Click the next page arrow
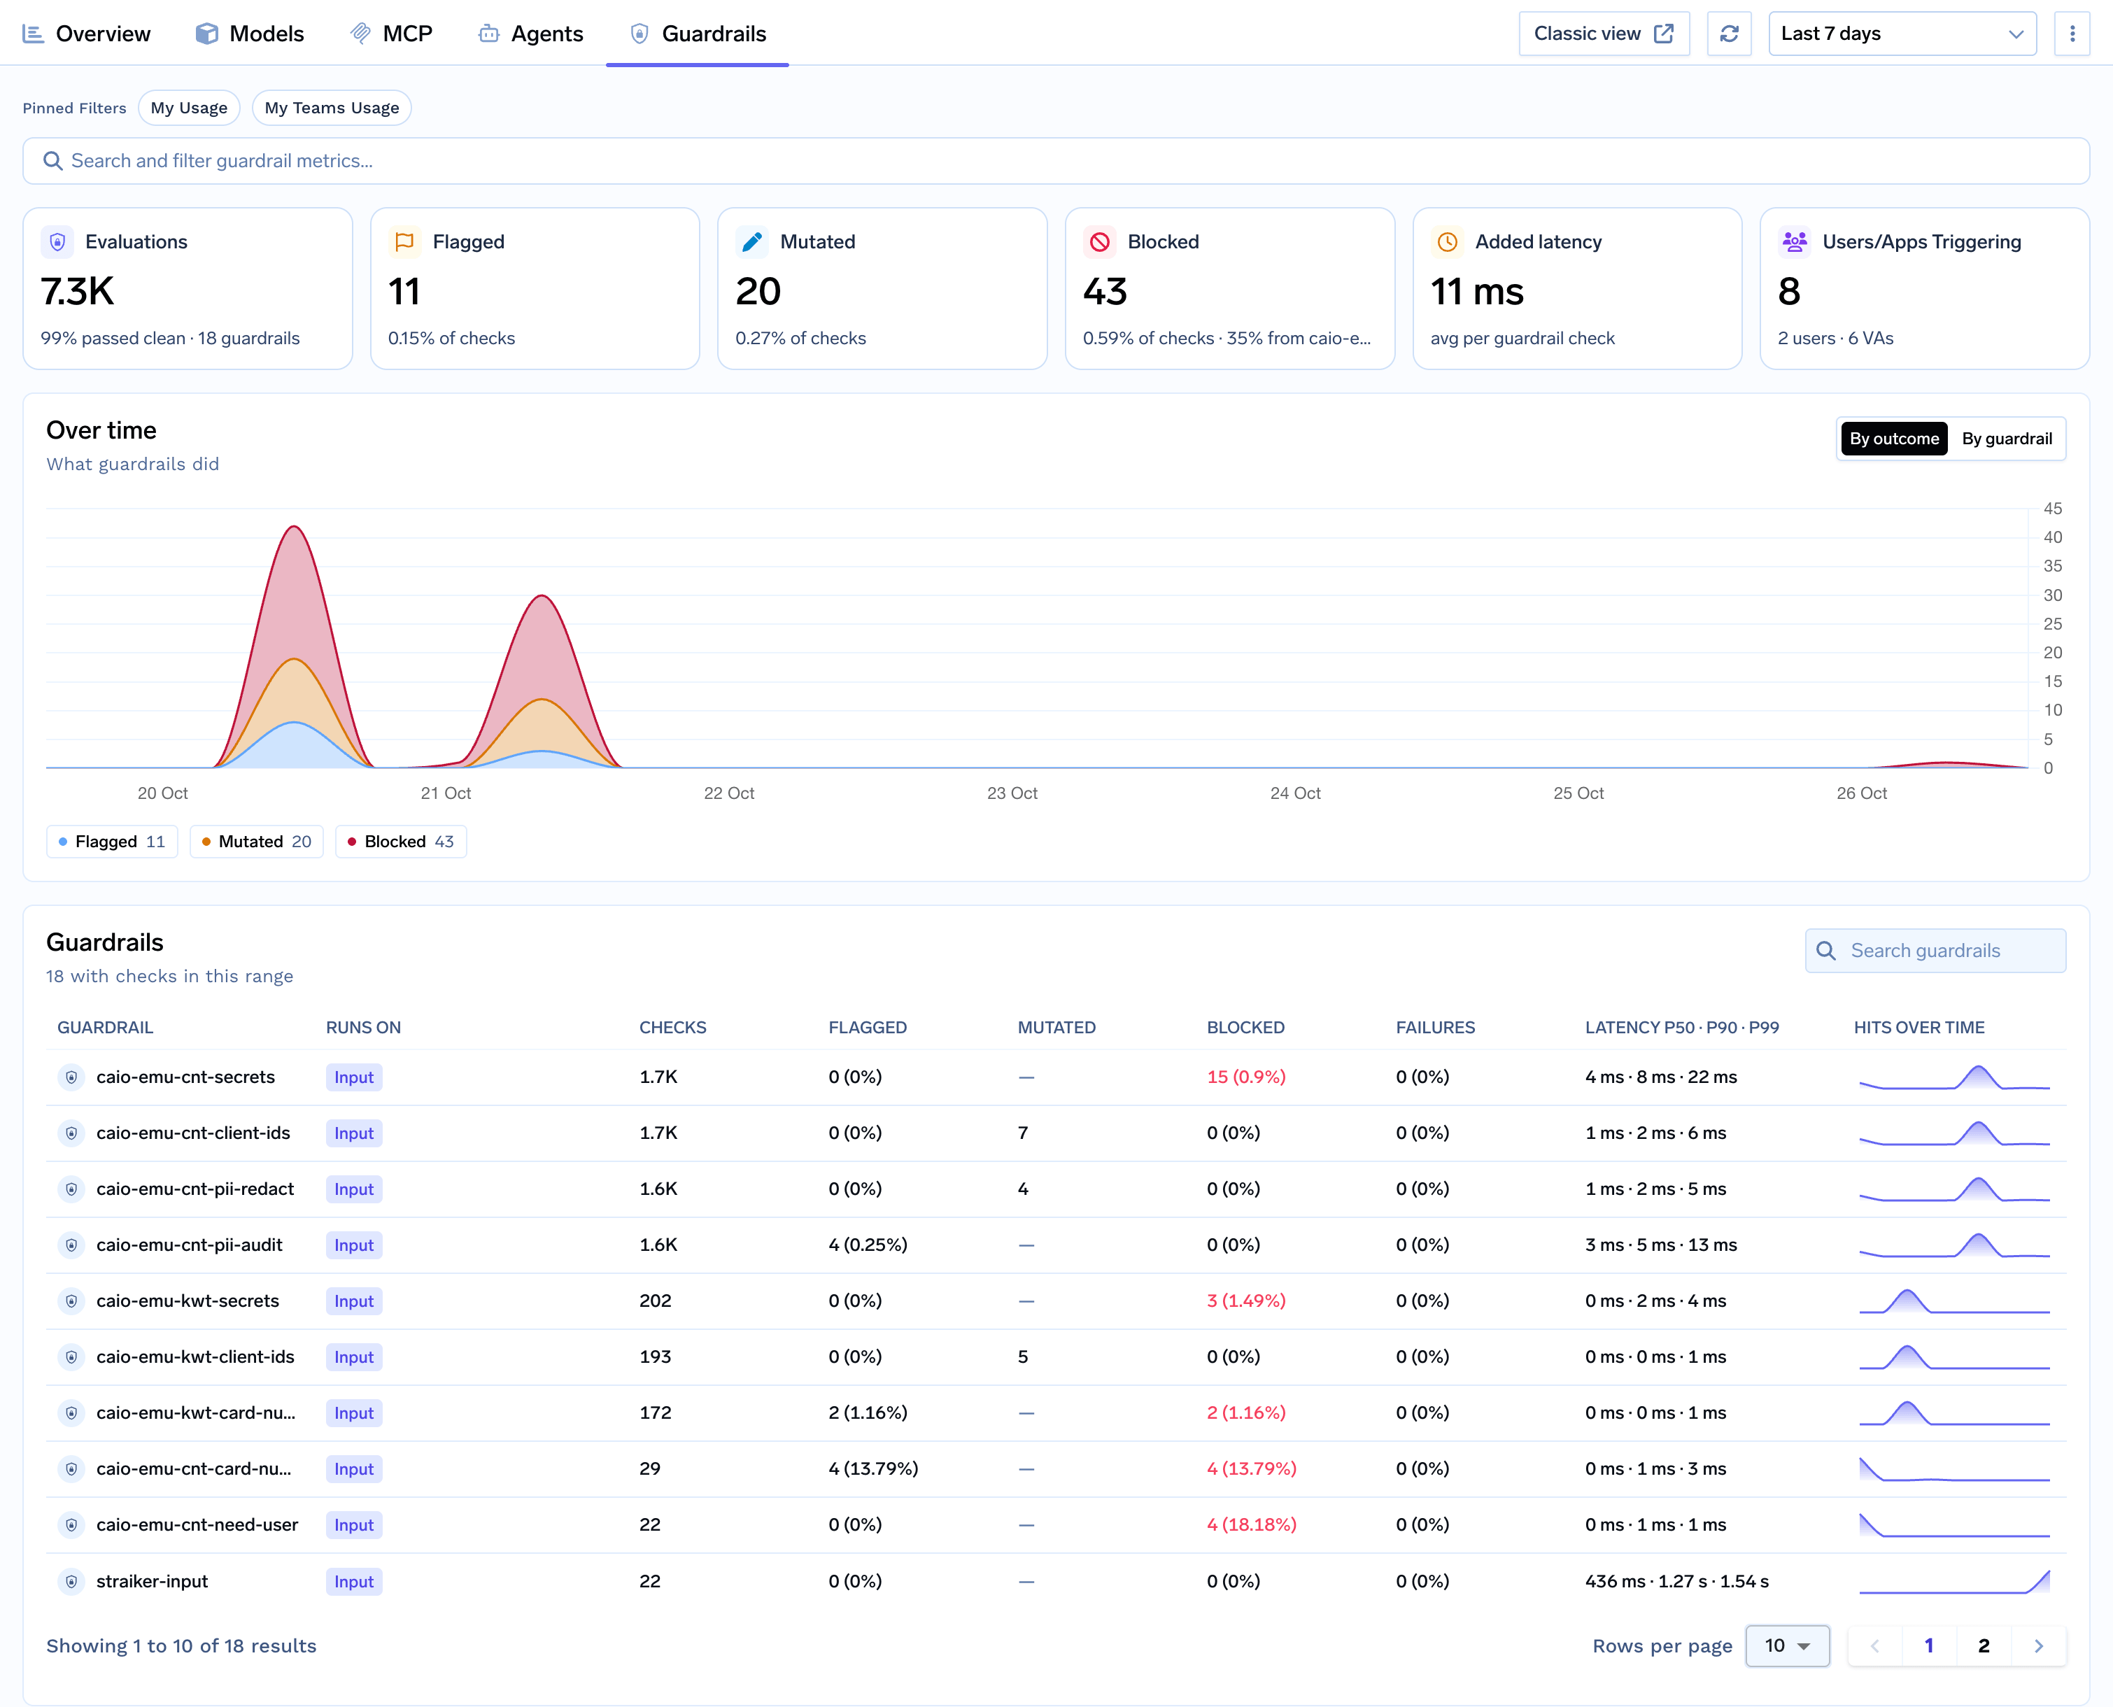This screenshot has height=1707, width=2113. pos(2038,1646)
